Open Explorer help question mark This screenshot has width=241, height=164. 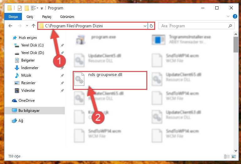(x=235, y=16)
